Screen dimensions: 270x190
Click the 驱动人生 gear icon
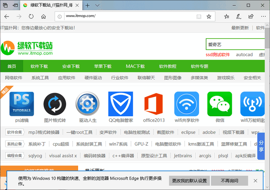point(87,104)
